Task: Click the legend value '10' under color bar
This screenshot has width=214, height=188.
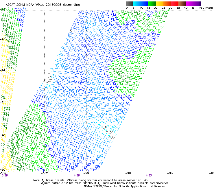Action: pyautogui.click(x=141, y=8)
